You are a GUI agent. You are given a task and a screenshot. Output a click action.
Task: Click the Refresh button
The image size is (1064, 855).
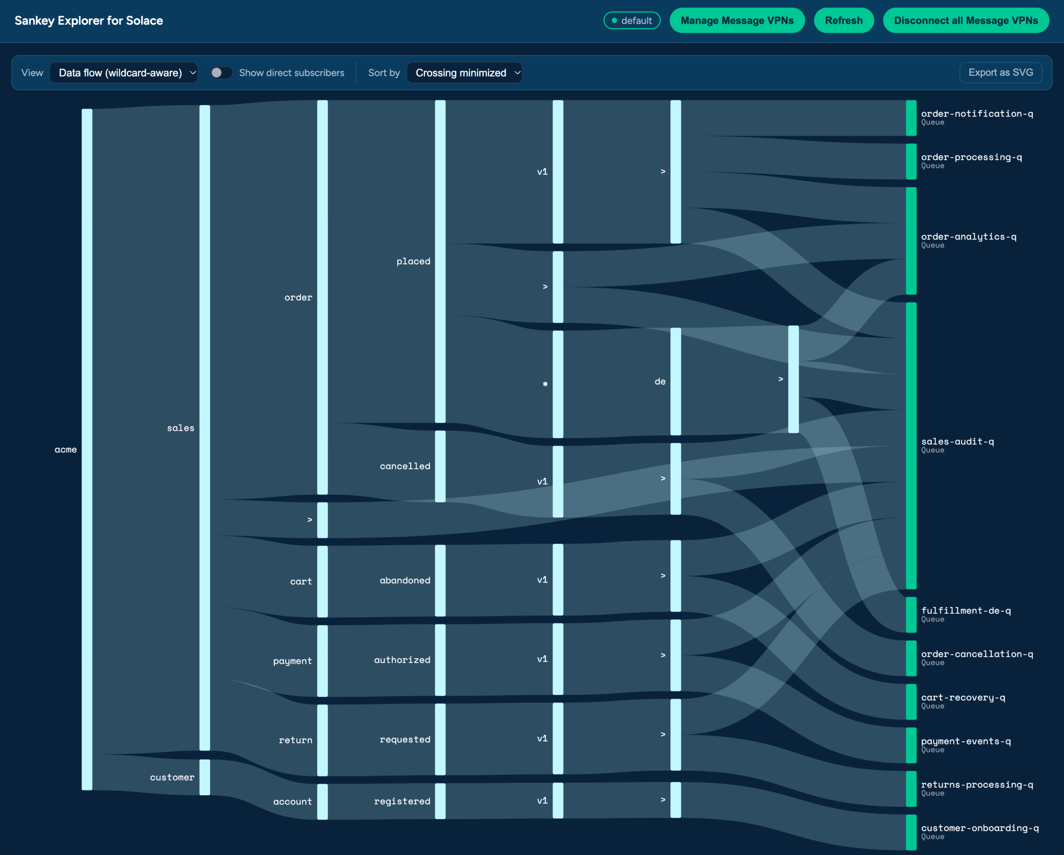pos(843,20)
